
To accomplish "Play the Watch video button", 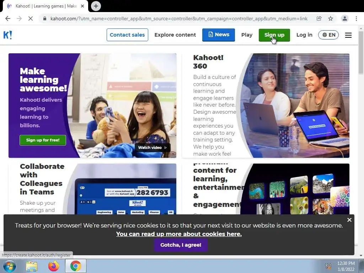I will click(152, 148).
